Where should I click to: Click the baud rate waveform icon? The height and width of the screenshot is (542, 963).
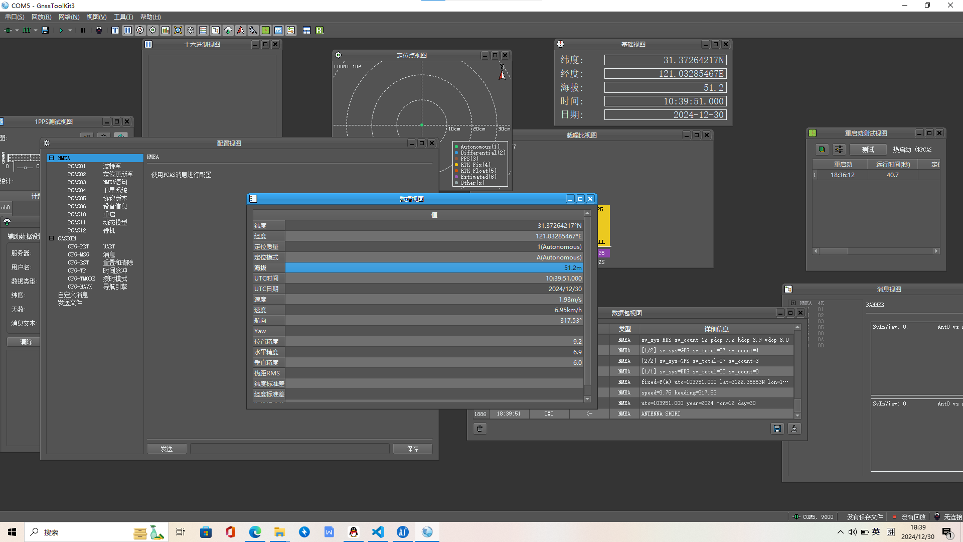pyautogui.click(x=27, y=31)
